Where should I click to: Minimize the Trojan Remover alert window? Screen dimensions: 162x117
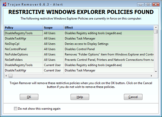(x=140, y=4)
